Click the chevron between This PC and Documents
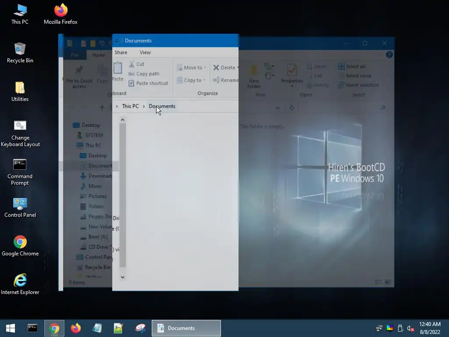449x337 pixels. pos(144,106)
